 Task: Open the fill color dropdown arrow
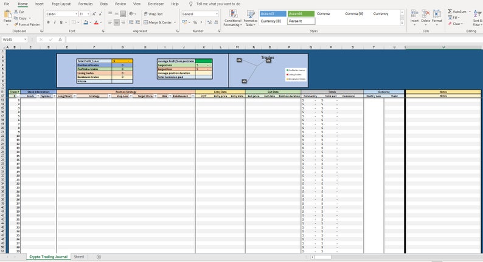pyautogui.click(x=90, y=22)
